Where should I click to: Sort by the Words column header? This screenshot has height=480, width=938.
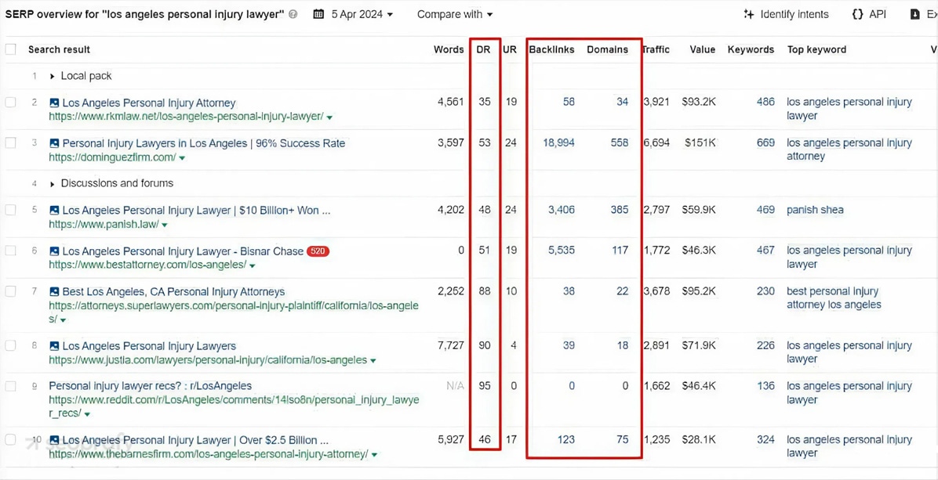[449, 49]
